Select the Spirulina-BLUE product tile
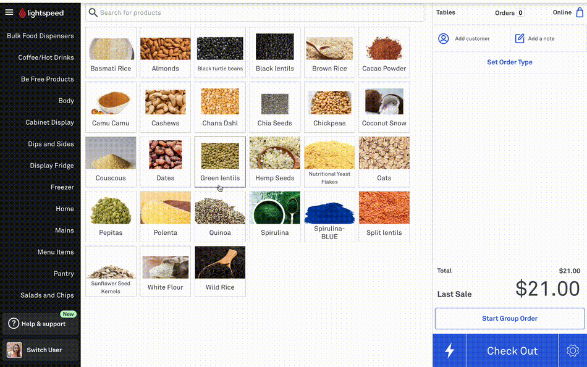This screenshot has width=587, height=367. tap(329, 216)
